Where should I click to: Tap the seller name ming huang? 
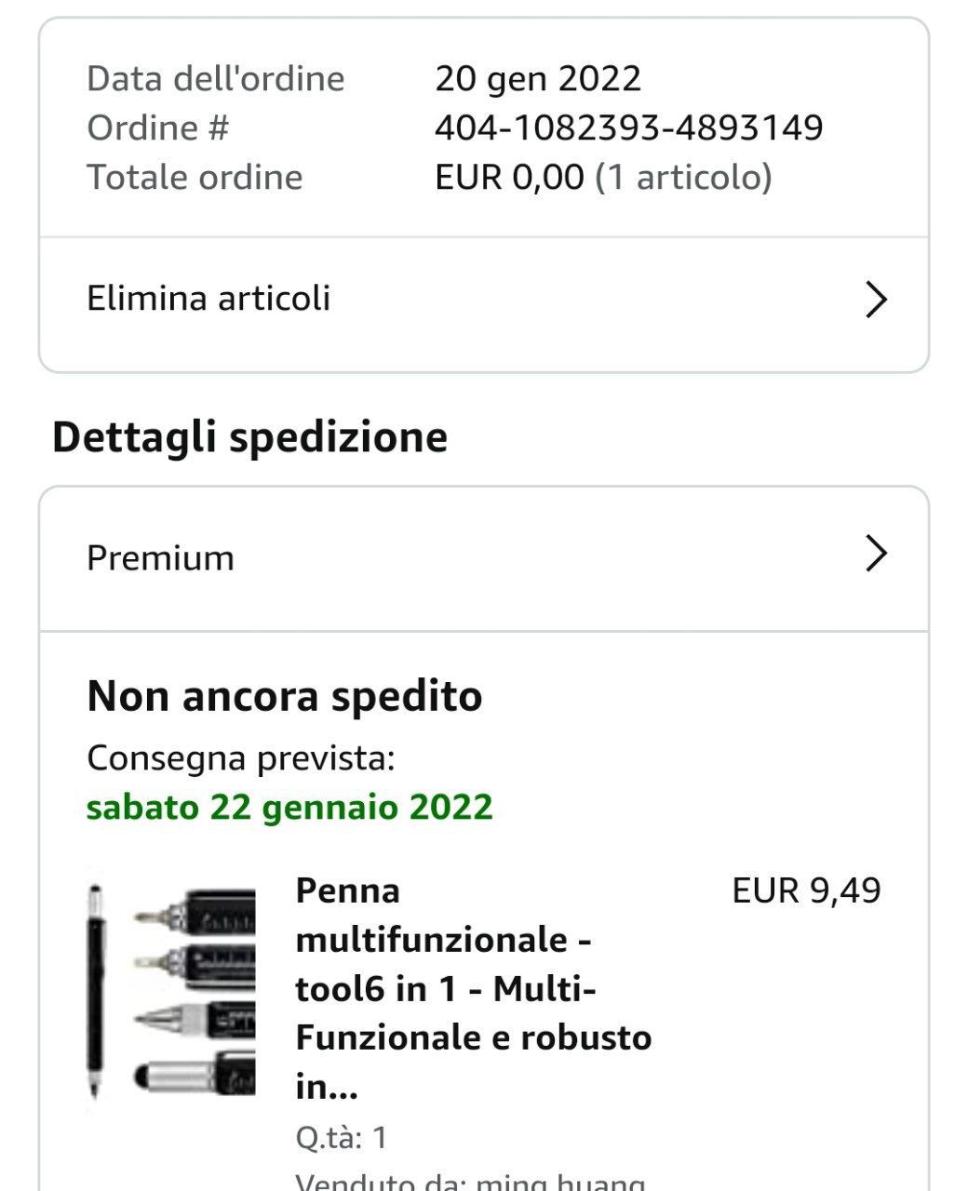(560, 1182)
